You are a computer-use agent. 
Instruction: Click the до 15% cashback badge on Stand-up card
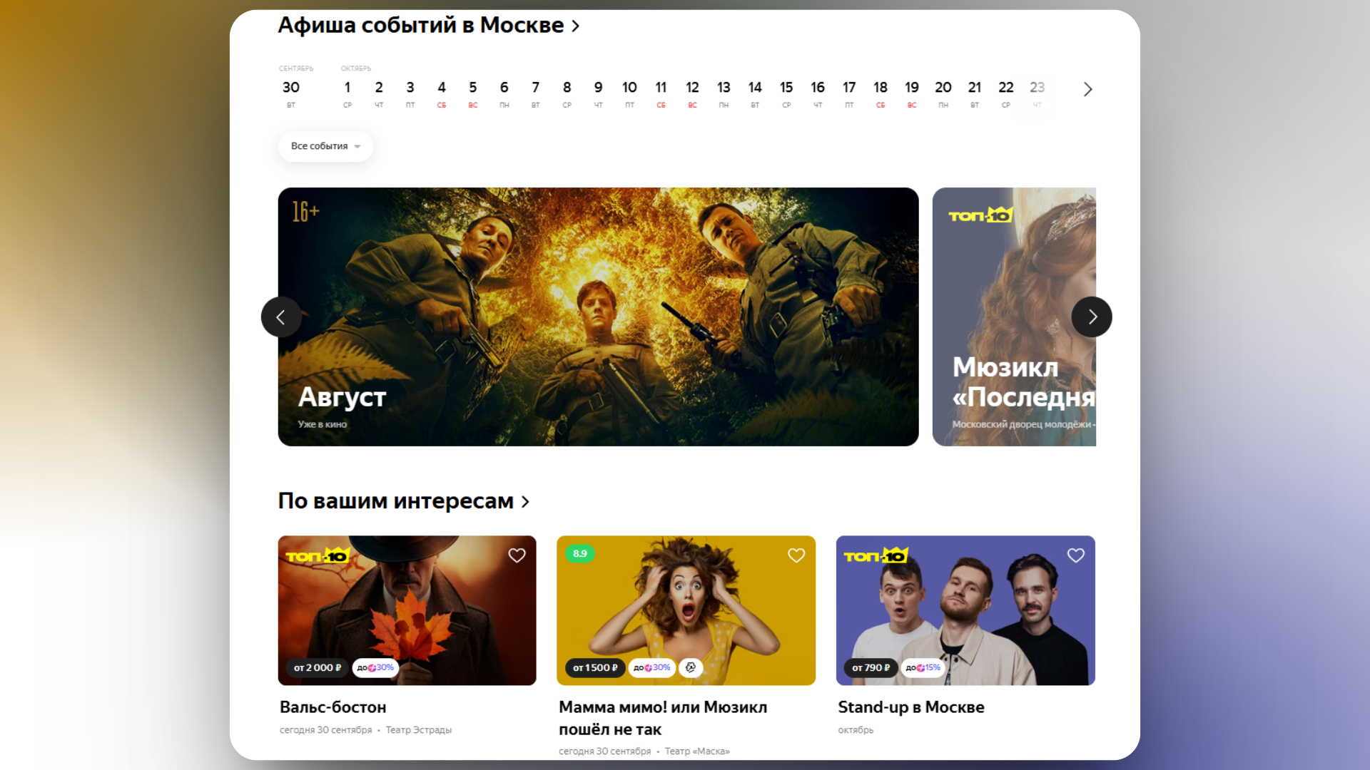(923, 668)
